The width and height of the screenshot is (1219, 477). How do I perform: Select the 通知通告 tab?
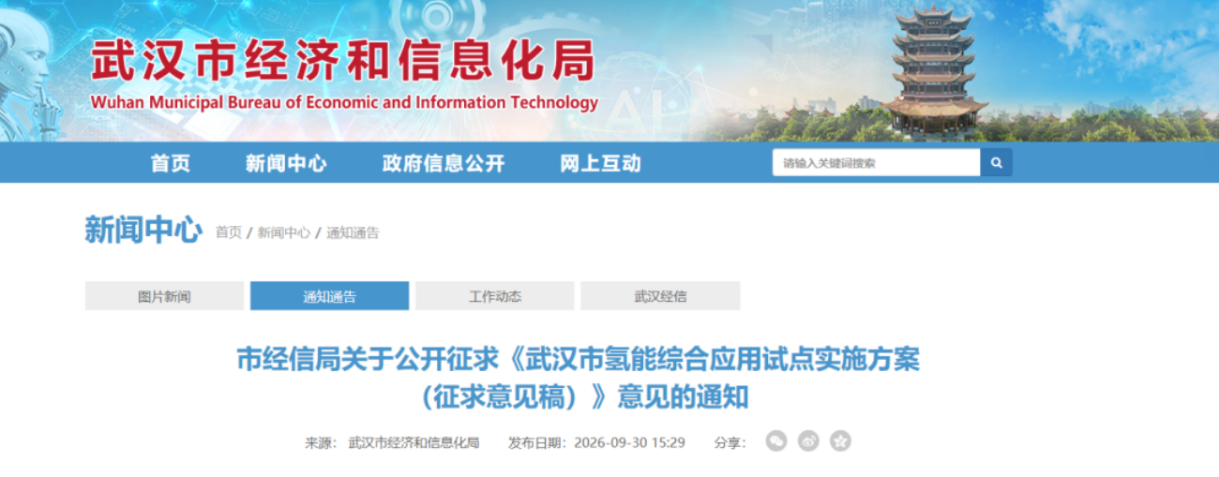tap(329, 296)
